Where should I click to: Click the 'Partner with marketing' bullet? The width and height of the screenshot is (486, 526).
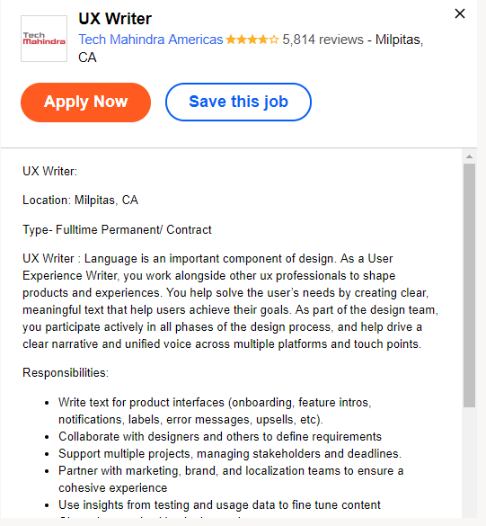point(231,479)
